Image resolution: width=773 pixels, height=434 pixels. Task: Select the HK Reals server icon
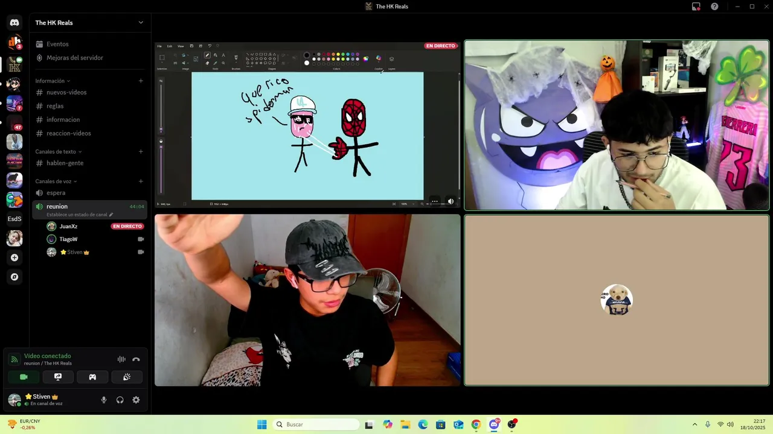pos(14,64)
